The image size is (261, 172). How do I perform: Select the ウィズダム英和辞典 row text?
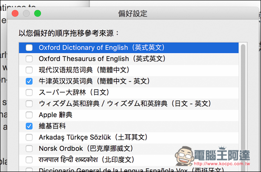[125, 104]
